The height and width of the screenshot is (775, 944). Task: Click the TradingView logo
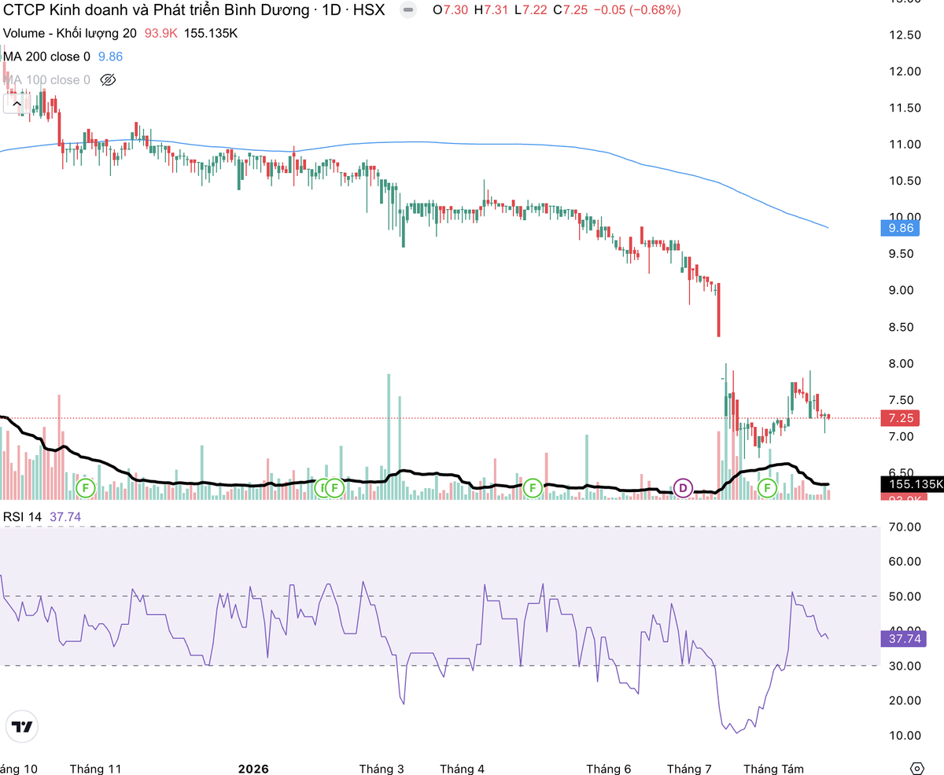click(24, 727)
